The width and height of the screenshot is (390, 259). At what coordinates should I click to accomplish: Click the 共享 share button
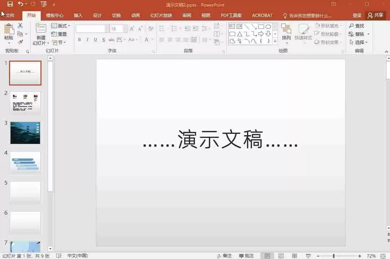point(378,15)
